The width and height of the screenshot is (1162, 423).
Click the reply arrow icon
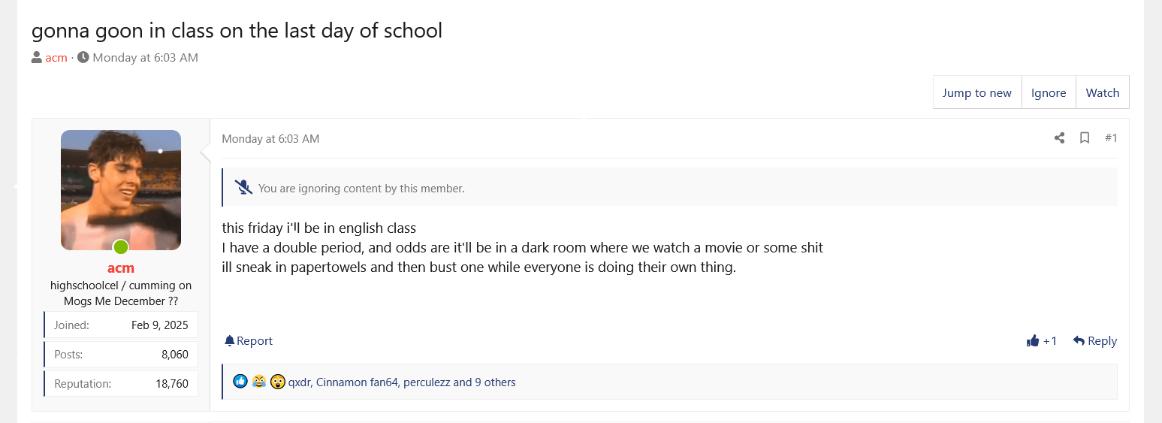(1079, 341)
